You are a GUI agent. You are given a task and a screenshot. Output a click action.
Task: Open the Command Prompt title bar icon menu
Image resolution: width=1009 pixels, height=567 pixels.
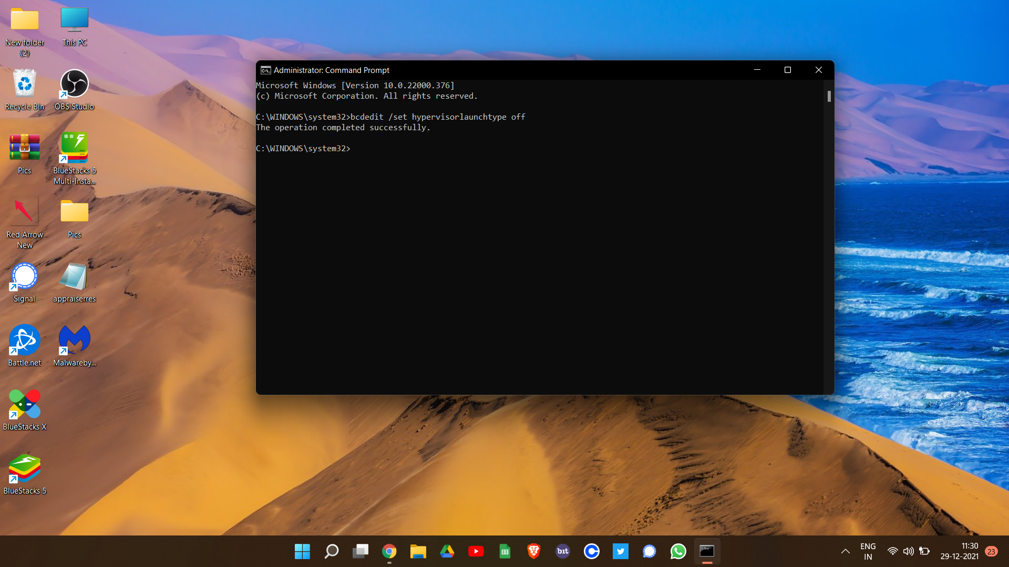[266, 70]
